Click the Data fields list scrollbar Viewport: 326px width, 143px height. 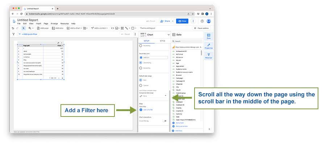tap(201, 53)
